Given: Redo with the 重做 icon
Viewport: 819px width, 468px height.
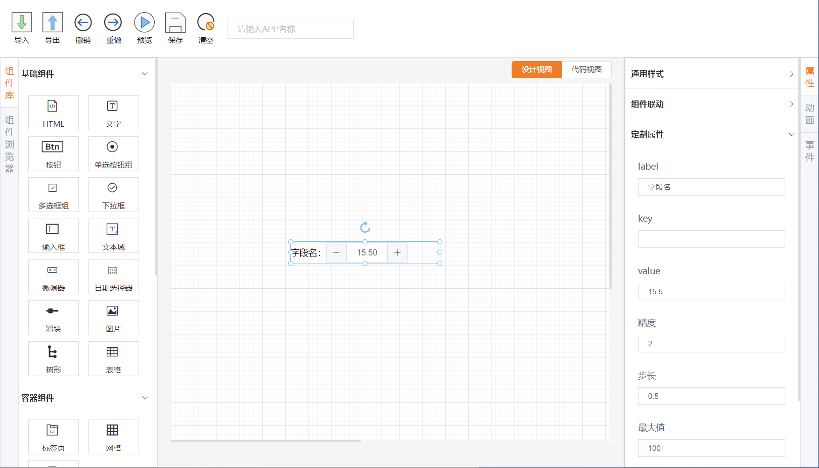Looking at the screenshot, I should [113, 23].
